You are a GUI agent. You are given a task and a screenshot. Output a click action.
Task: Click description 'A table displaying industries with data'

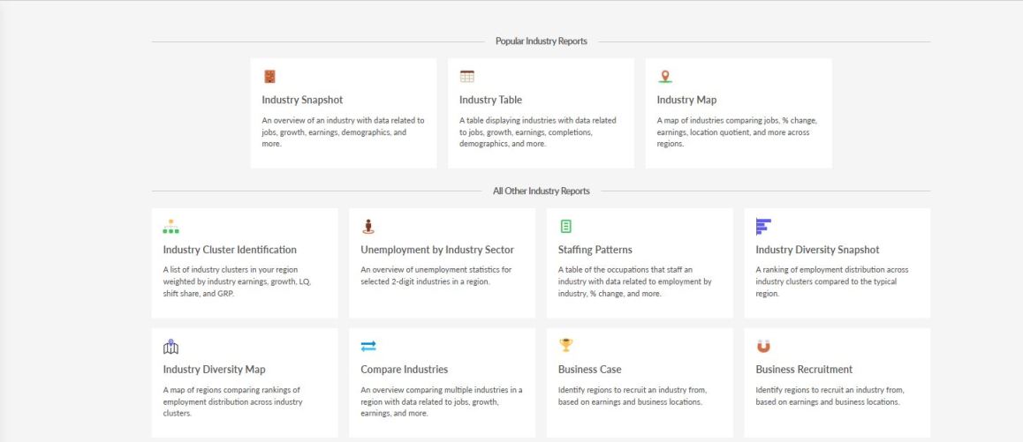(538, 131)
